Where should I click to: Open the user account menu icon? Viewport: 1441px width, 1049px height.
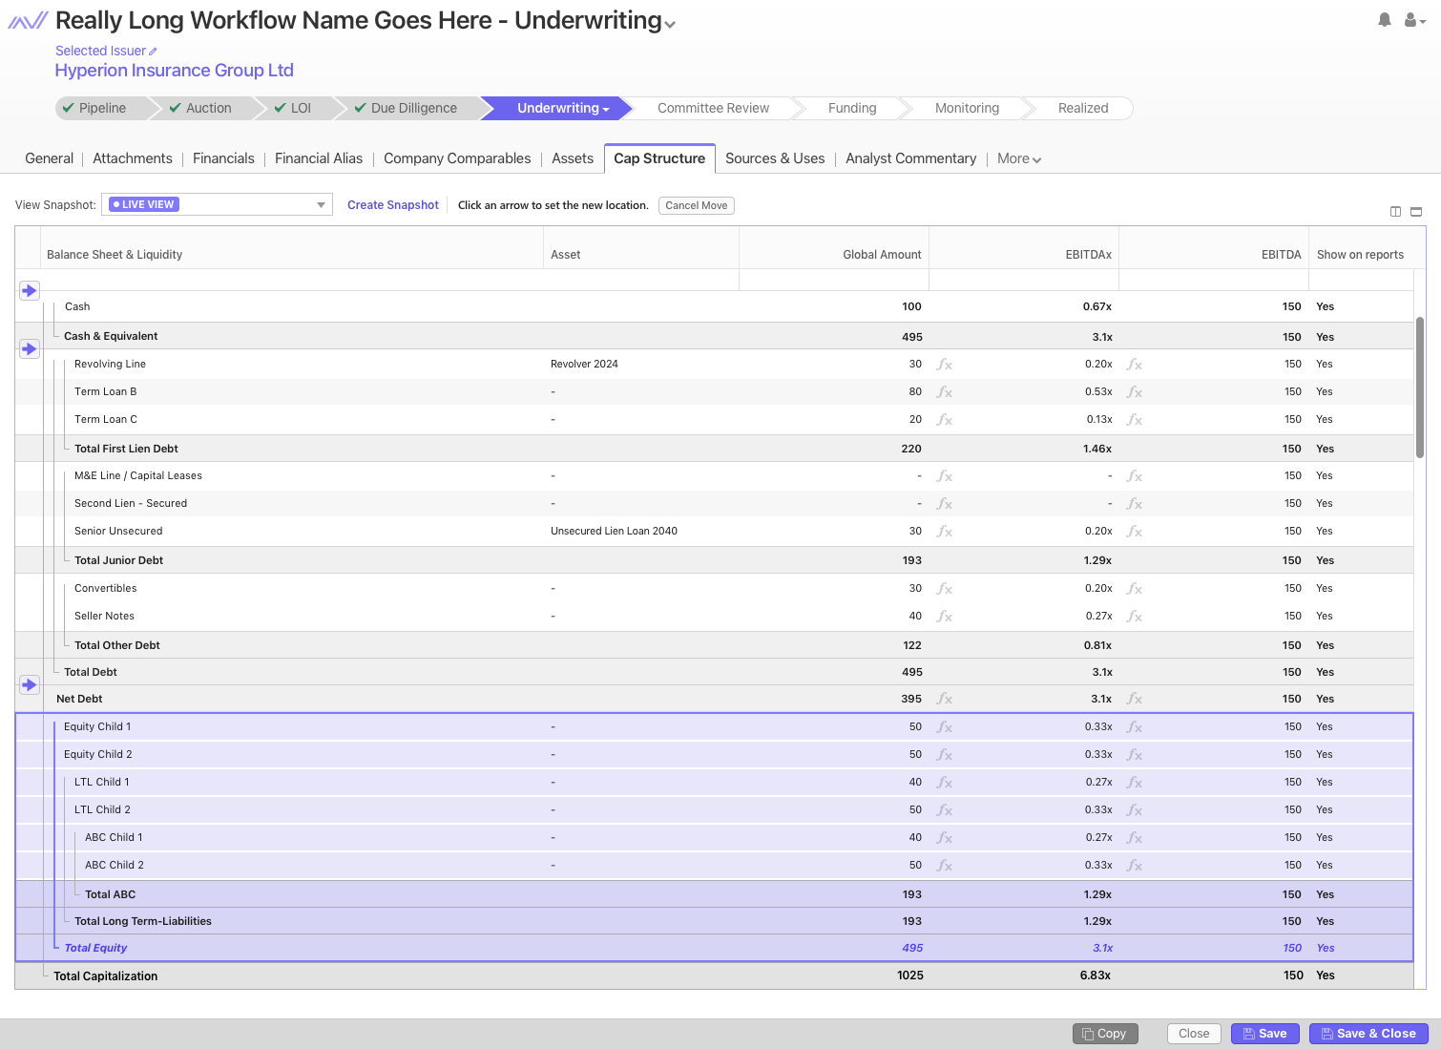1412,20
